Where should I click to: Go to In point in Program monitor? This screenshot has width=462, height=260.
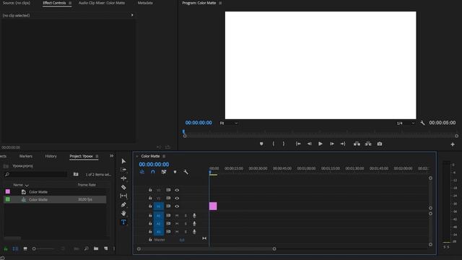[x=298, y=144]
